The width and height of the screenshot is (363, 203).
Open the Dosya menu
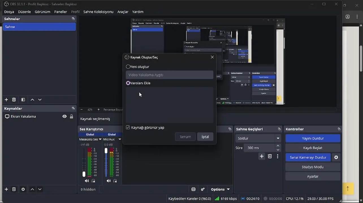click(9, 12)
